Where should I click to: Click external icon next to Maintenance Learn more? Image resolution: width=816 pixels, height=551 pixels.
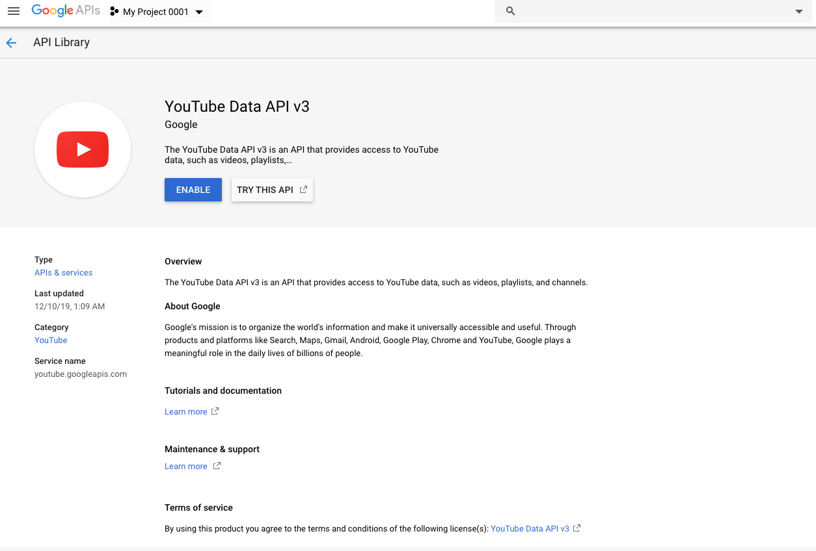pyautogui.click(x=217, y=466)
